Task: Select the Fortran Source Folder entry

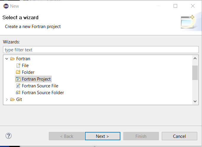Action: click(43, 93)
